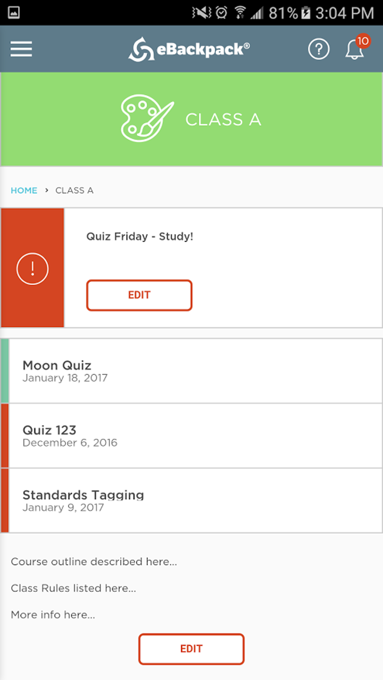Open the navigation drawer menu

(x=21, y=49)
